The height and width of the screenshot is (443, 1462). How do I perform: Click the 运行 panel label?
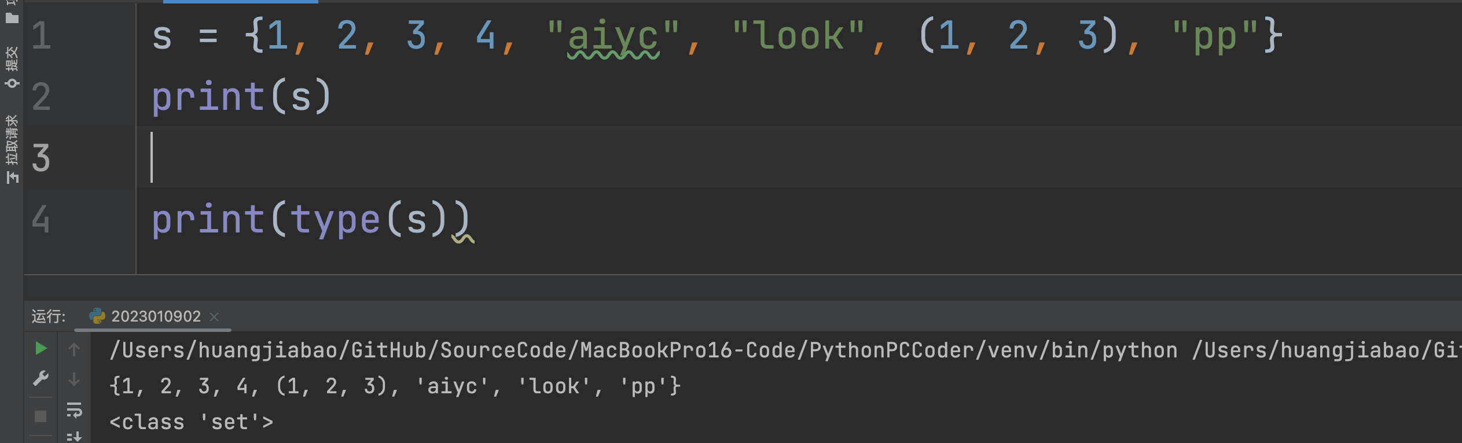[49, 316]
